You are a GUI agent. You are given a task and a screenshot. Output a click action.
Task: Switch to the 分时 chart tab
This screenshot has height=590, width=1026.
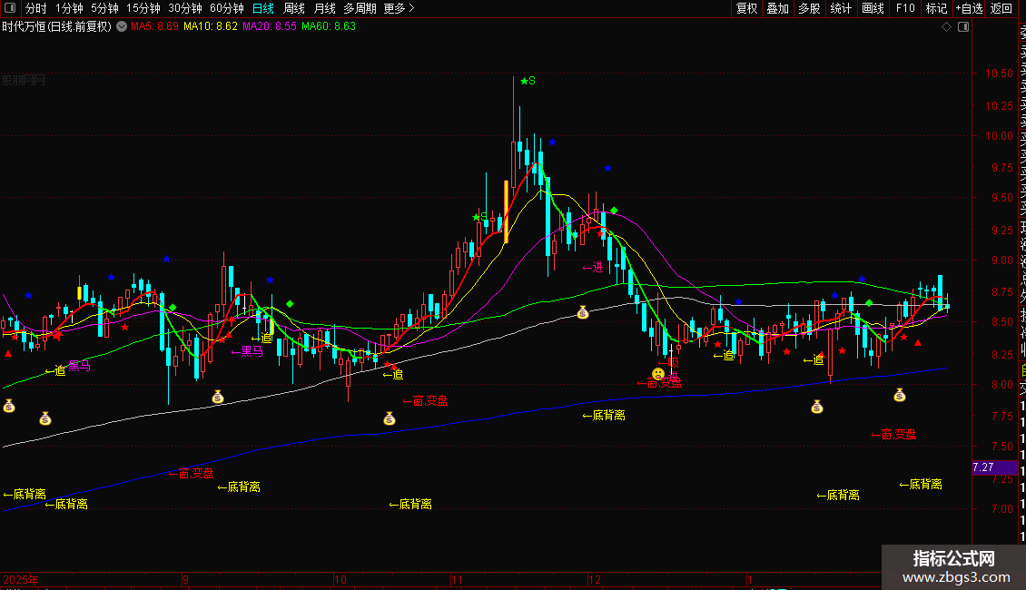(x=36, y=8)
